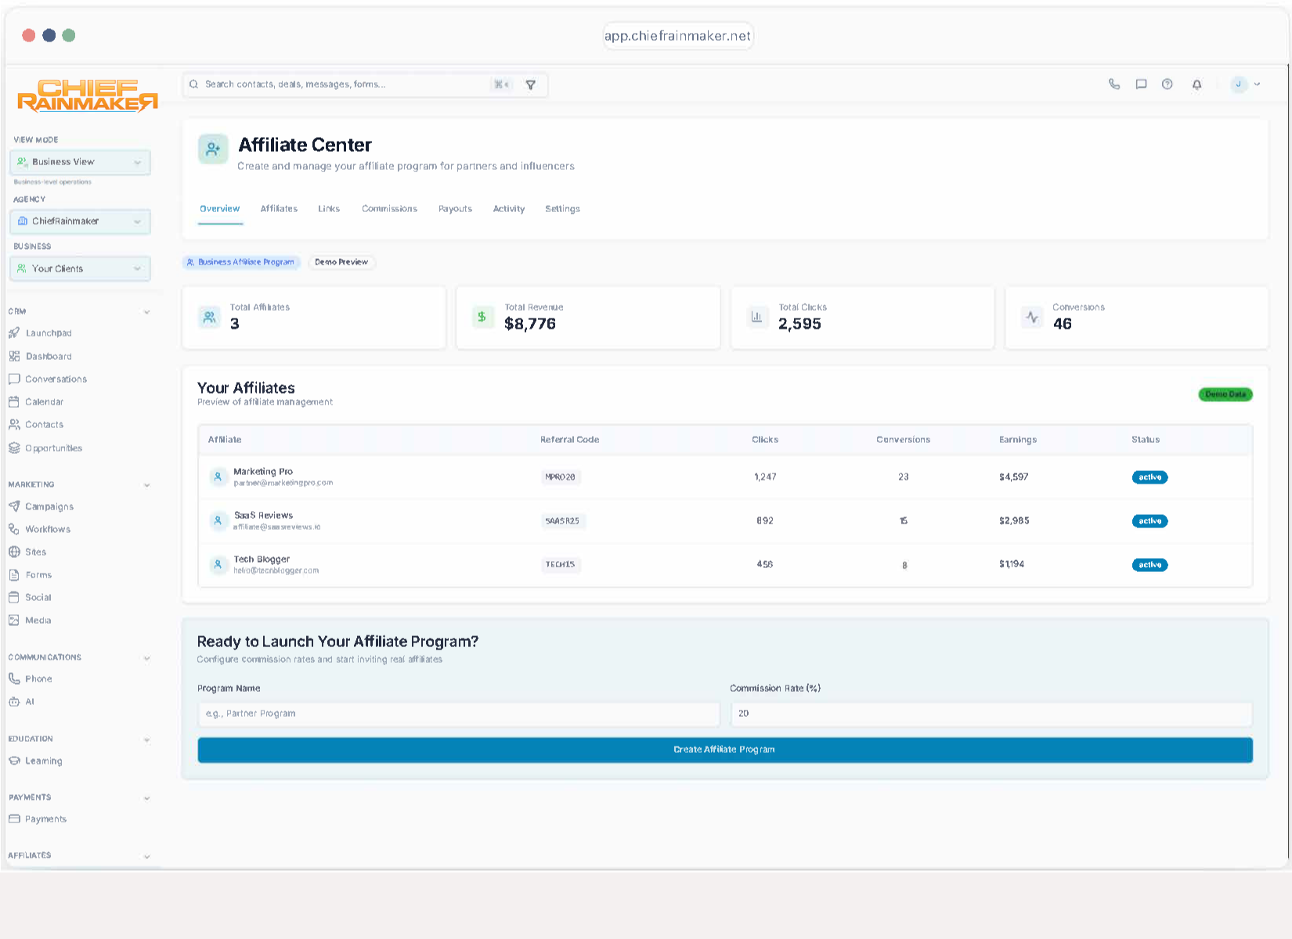1292x939 pixels.
Task: Click the TECH15 referral code
Action: click(x=560, y=565)
